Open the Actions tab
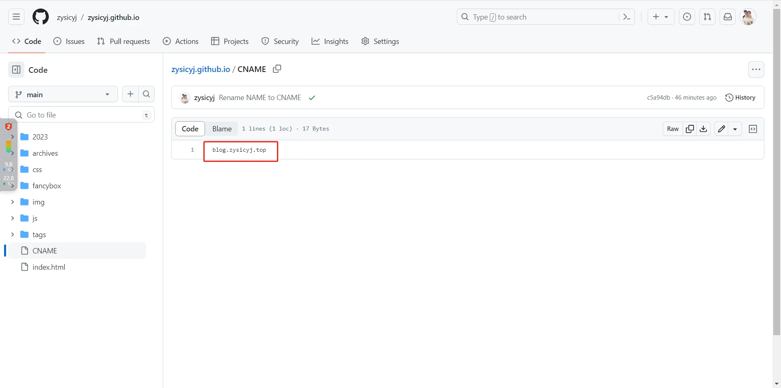 tap(181, 41)
